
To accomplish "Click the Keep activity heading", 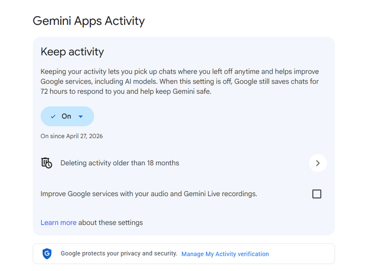I will point(72,52).
